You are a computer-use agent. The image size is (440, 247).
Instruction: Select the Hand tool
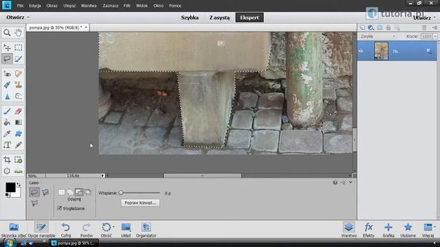click(x=19, y=33)
